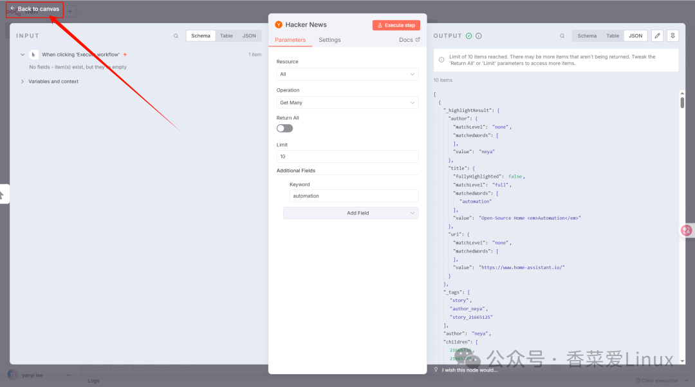695x387 pixels.
Task: Click the "author_neya" tag value
Action: [468, 309]
